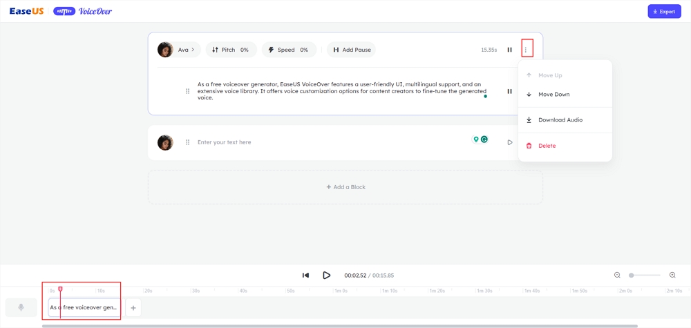Adjust the Pitch 0% setting

(231, 50)
